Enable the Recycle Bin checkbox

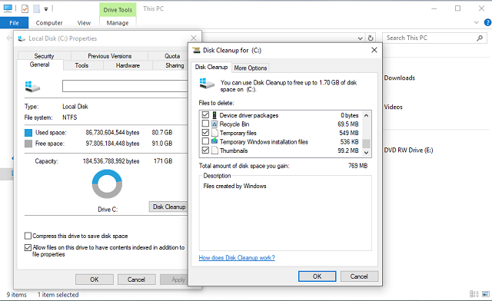(x=205, y=124)
